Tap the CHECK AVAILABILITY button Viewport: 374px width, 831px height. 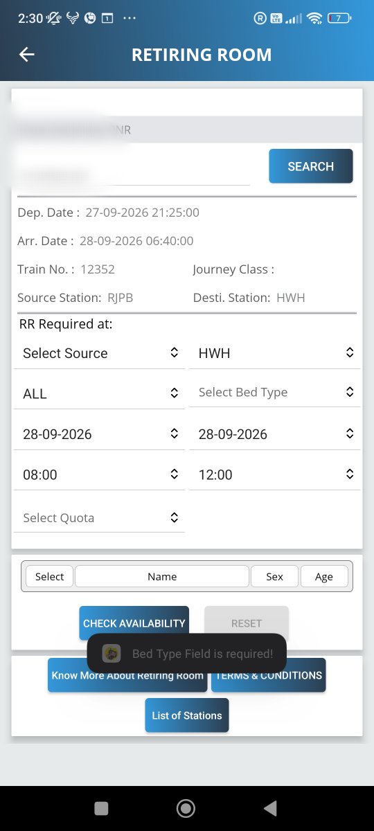[x=134, y=623]
